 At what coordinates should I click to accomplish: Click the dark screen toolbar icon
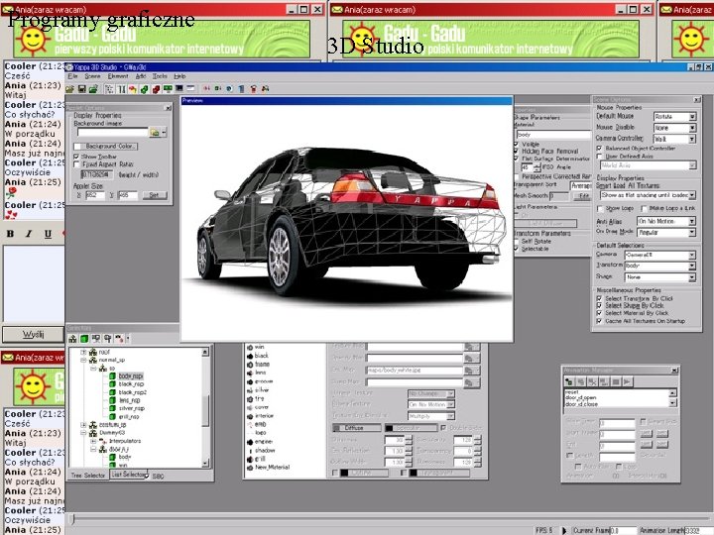(x=178, y=89)
